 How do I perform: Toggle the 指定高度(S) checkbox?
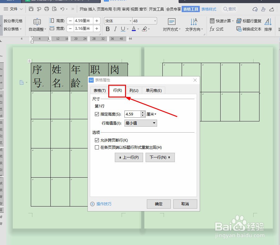[x=97, y=114]
